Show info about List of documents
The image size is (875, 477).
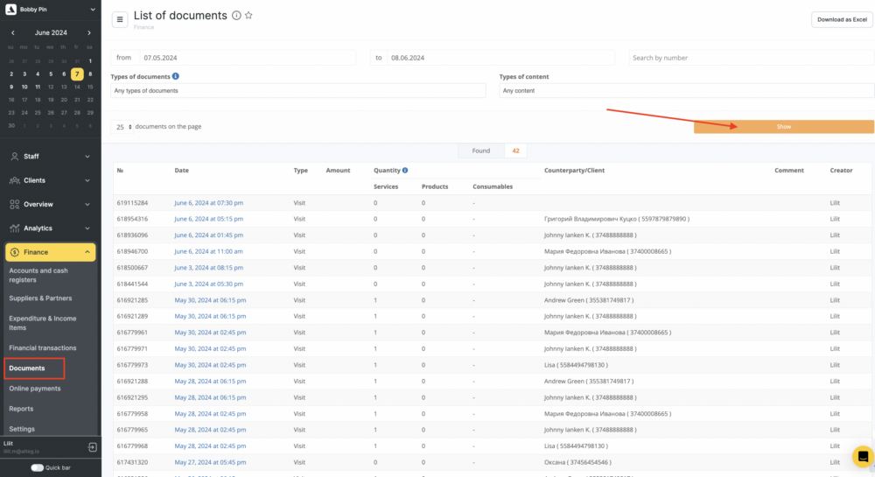(236, 16)
